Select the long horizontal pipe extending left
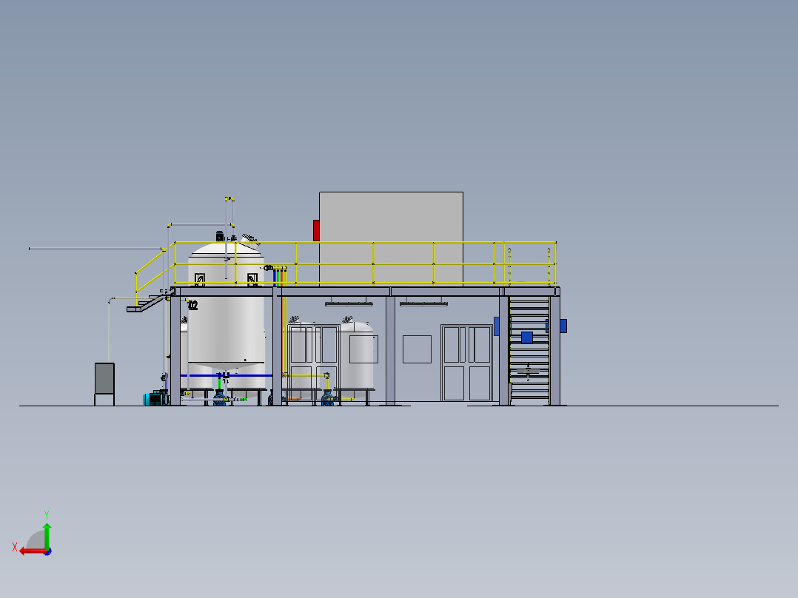The image size is (798, 598). point(95,249)
